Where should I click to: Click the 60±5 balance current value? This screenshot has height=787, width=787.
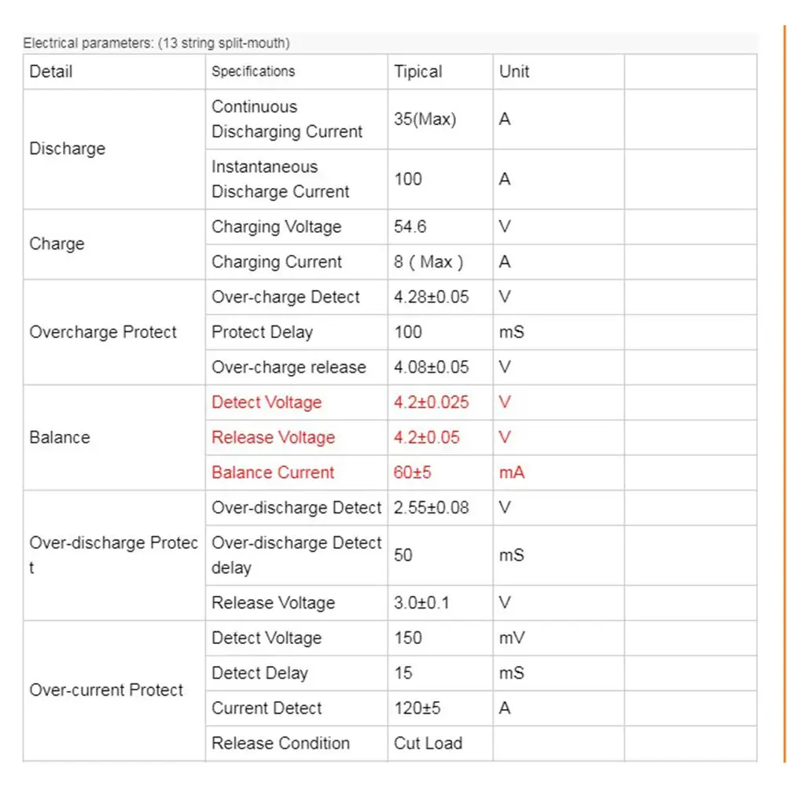pos(412,473)
